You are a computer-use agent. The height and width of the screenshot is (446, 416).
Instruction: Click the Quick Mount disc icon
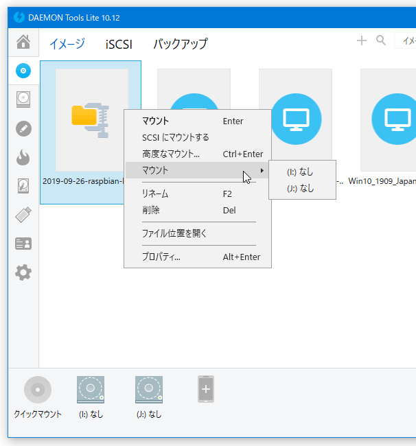pyautogui.click(x=38, y=390)
